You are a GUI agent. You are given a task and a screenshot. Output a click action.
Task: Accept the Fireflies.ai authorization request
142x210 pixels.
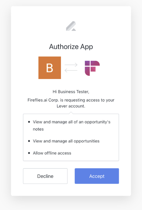97,176
